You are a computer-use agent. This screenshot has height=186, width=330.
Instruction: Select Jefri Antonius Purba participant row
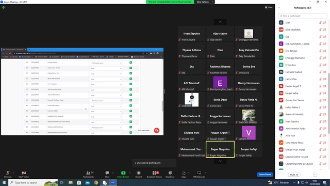click(x=303, y=129)
